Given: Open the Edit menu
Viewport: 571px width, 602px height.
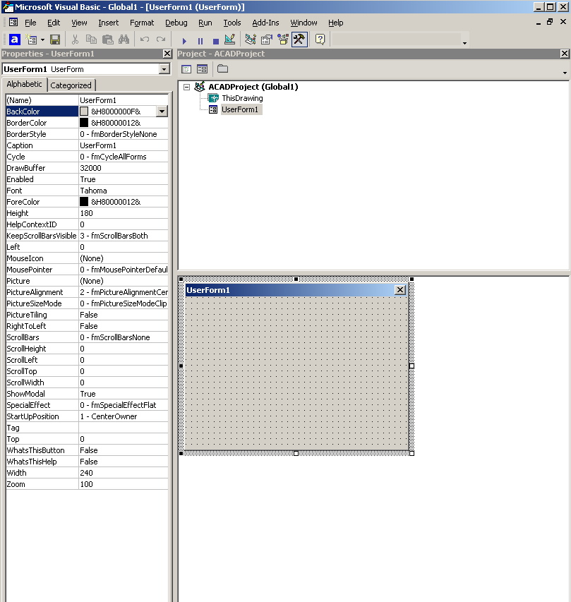Looking at the screenshot, I should pyautogui.click(x=54, y=23).
